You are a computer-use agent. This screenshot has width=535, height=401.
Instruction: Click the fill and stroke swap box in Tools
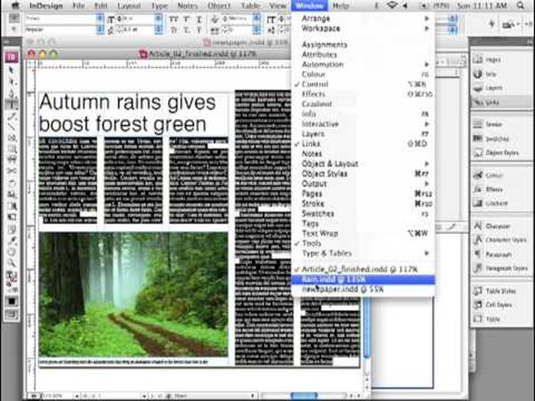tap(11, 278)
